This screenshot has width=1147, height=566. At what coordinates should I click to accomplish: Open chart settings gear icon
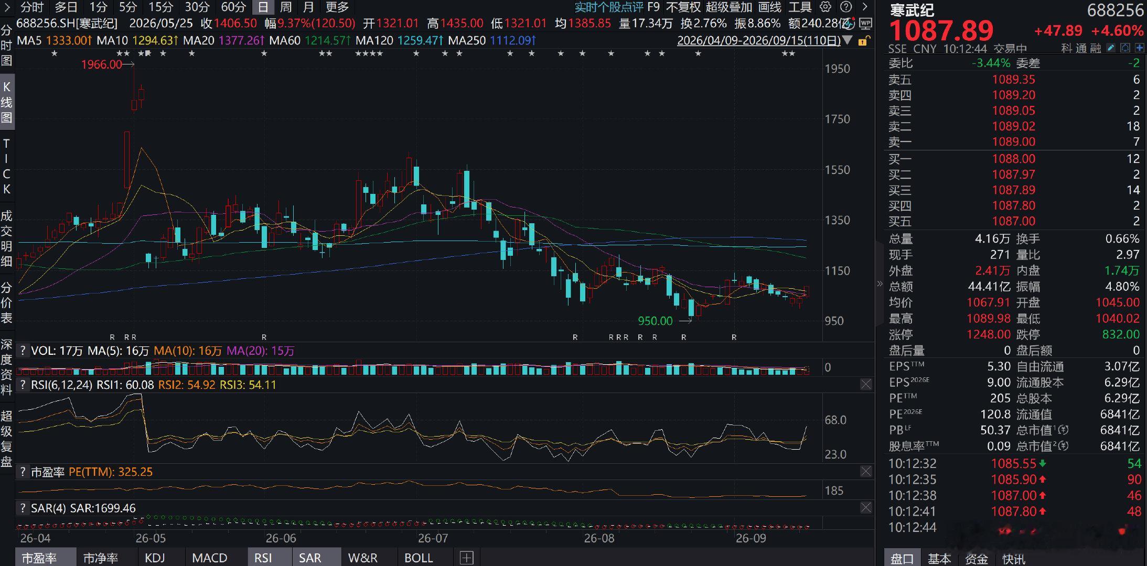click(x=826, y=7)
